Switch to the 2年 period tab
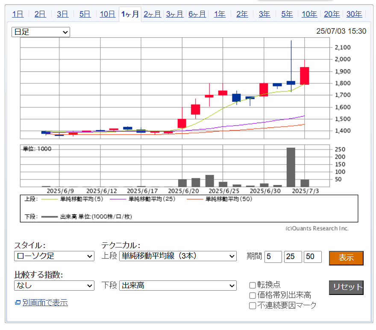This screenshot has width=376, height=330. tap(242, 14)
